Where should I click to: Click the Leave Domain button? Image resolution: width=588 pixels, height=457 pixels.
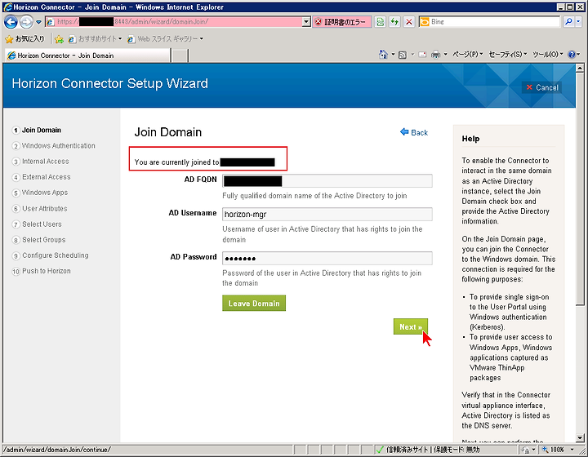tap(254, 303)
